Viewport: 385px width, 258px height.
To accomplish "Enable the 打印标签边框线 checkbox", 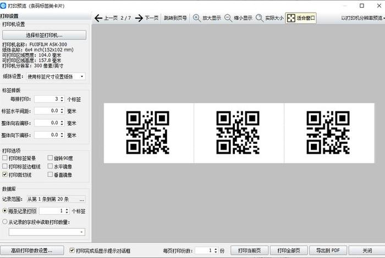I will (x=4, y=166).
